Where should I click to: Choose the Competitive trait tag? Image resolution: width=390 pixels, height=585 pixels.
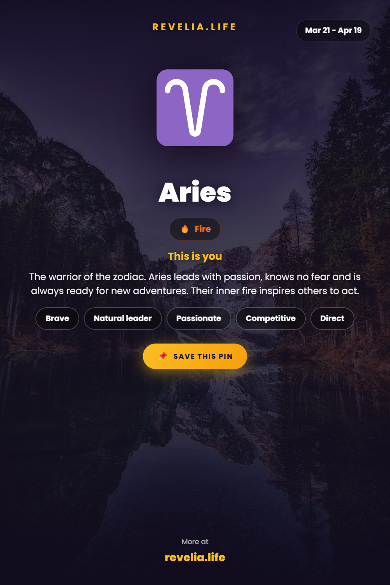click(271, 318)
